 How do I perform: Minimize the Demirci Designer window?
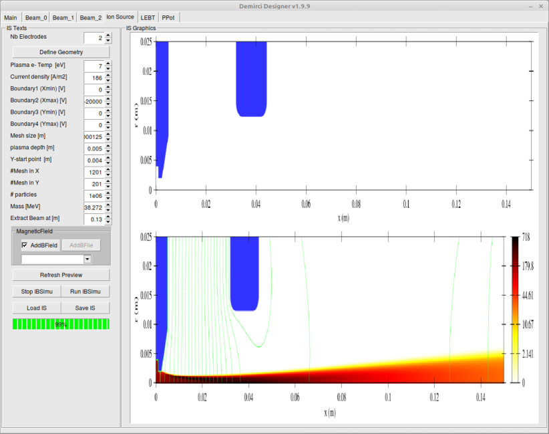point(531,6)
